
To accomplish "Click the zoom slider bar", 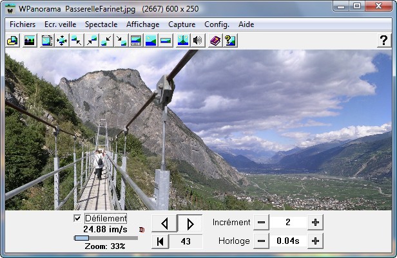I will pyautogui.click(x=106, y=238).
